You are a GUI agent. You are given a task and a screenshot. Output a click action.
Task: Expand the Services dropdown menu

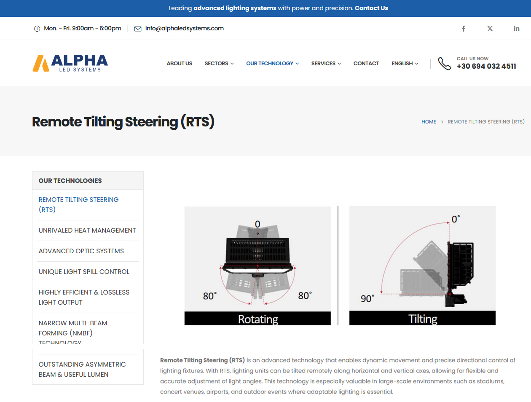coord(326,64)
